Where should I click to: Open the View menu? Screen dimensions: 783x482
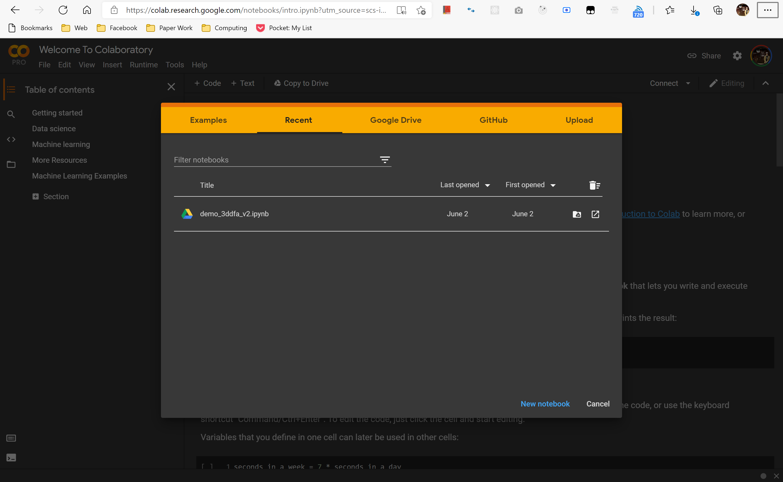87,65
